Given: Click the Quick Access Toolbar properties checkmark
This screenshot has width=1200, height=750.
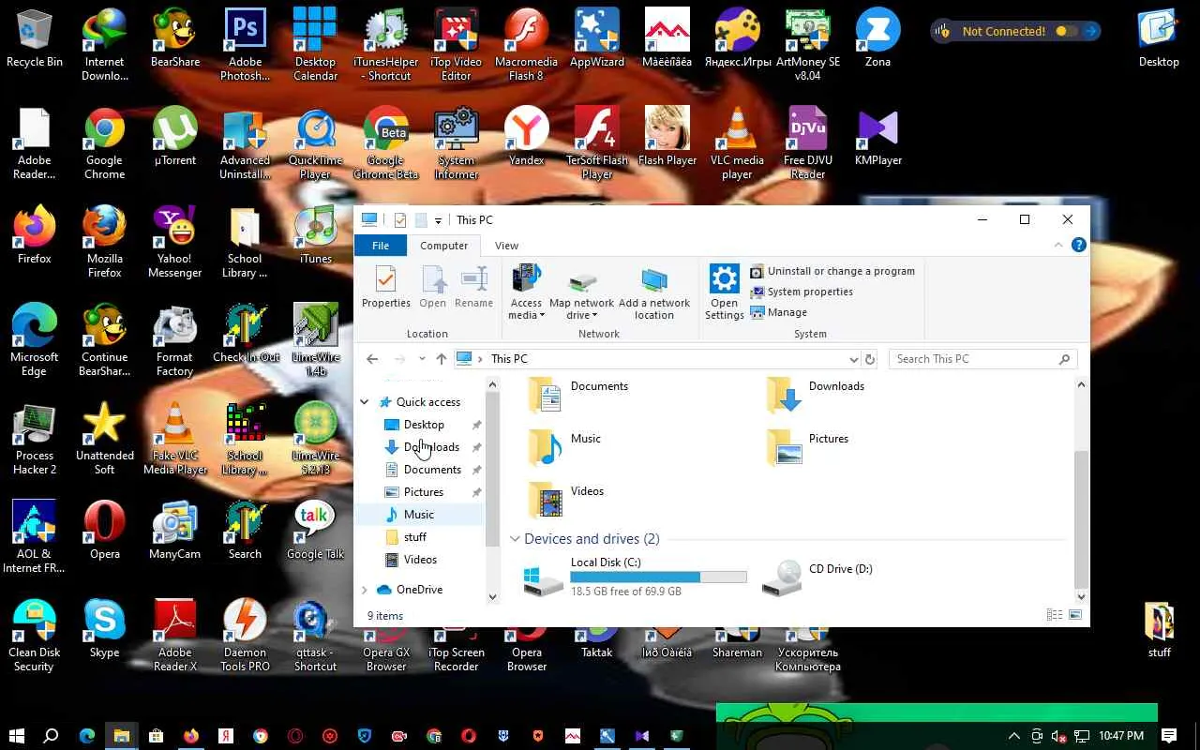Looking at the screenshot, I should (400, 220).
